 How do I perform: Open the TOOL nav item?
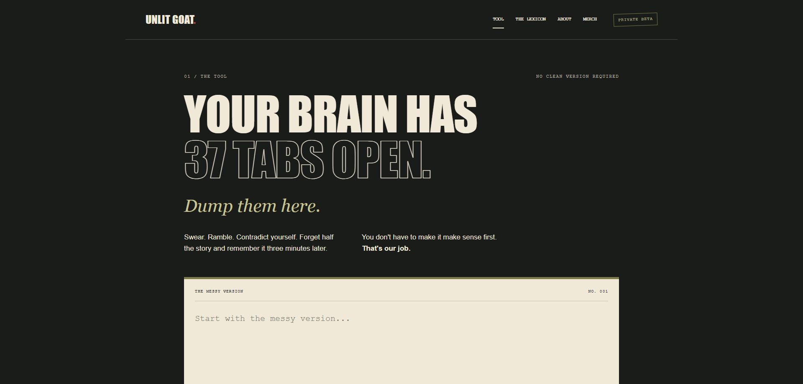point(498,19)
